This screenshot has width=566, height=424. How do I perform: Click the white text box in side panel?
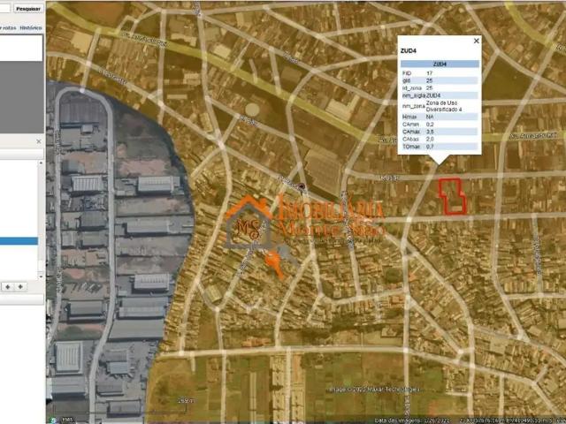21,48
